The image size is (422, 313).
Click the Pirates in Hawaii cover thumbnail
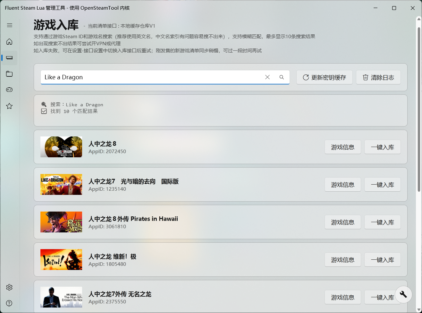point(61,222)
